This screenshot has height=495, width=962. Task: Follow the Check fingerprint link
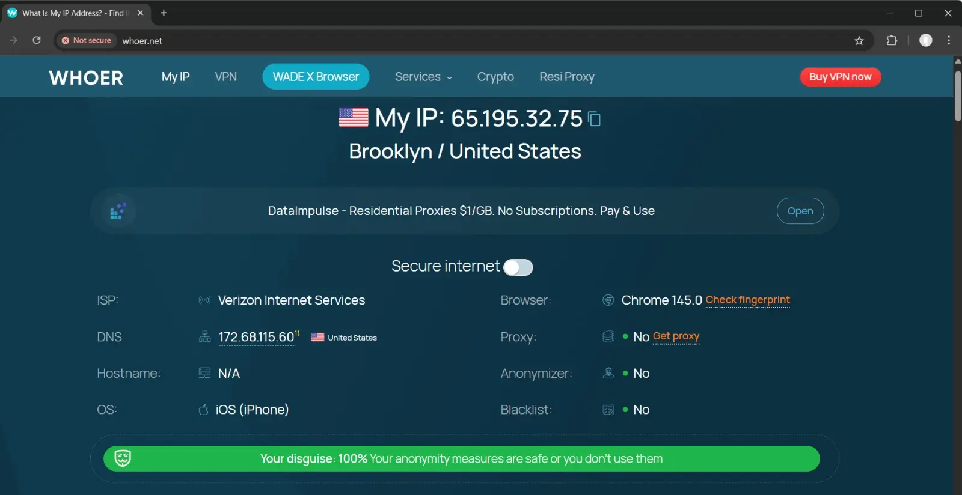coord(747,300)
